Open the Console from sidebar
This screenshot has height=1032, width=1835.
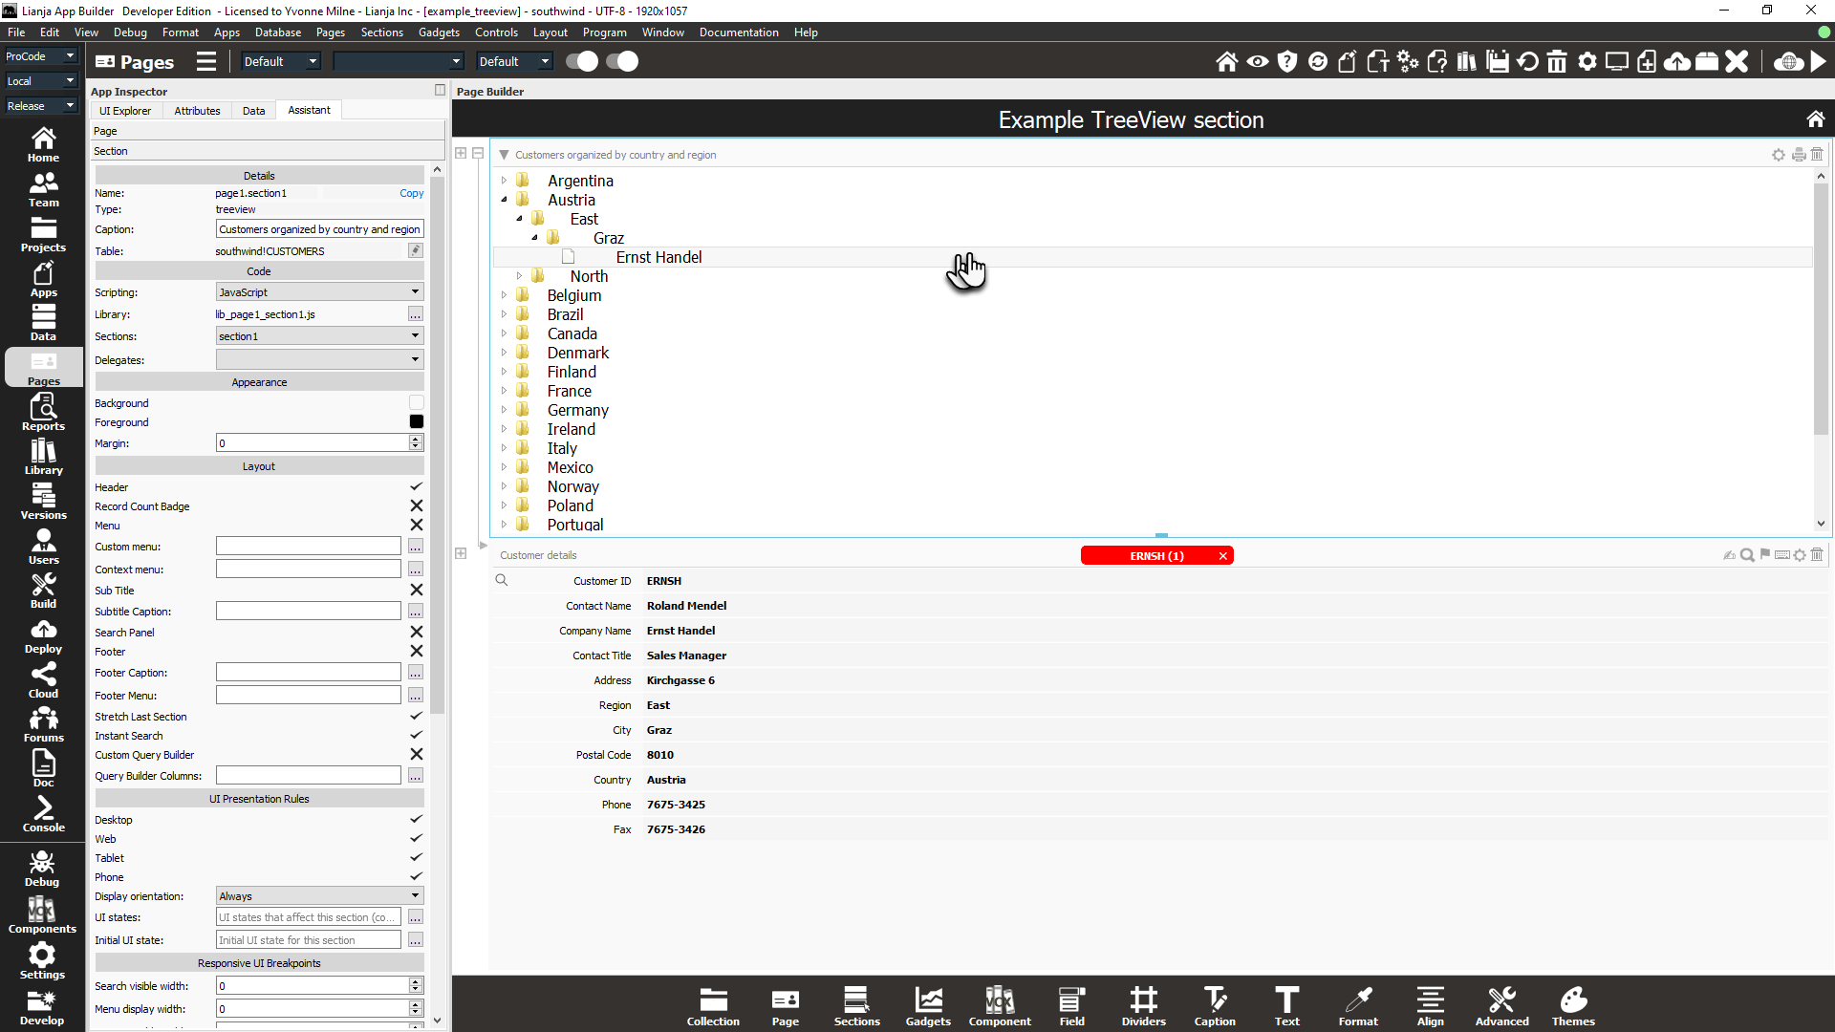pos(43,814)
